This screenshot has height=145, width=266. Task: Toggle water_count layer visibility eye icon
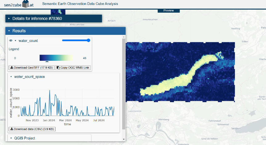pos(10,40)
